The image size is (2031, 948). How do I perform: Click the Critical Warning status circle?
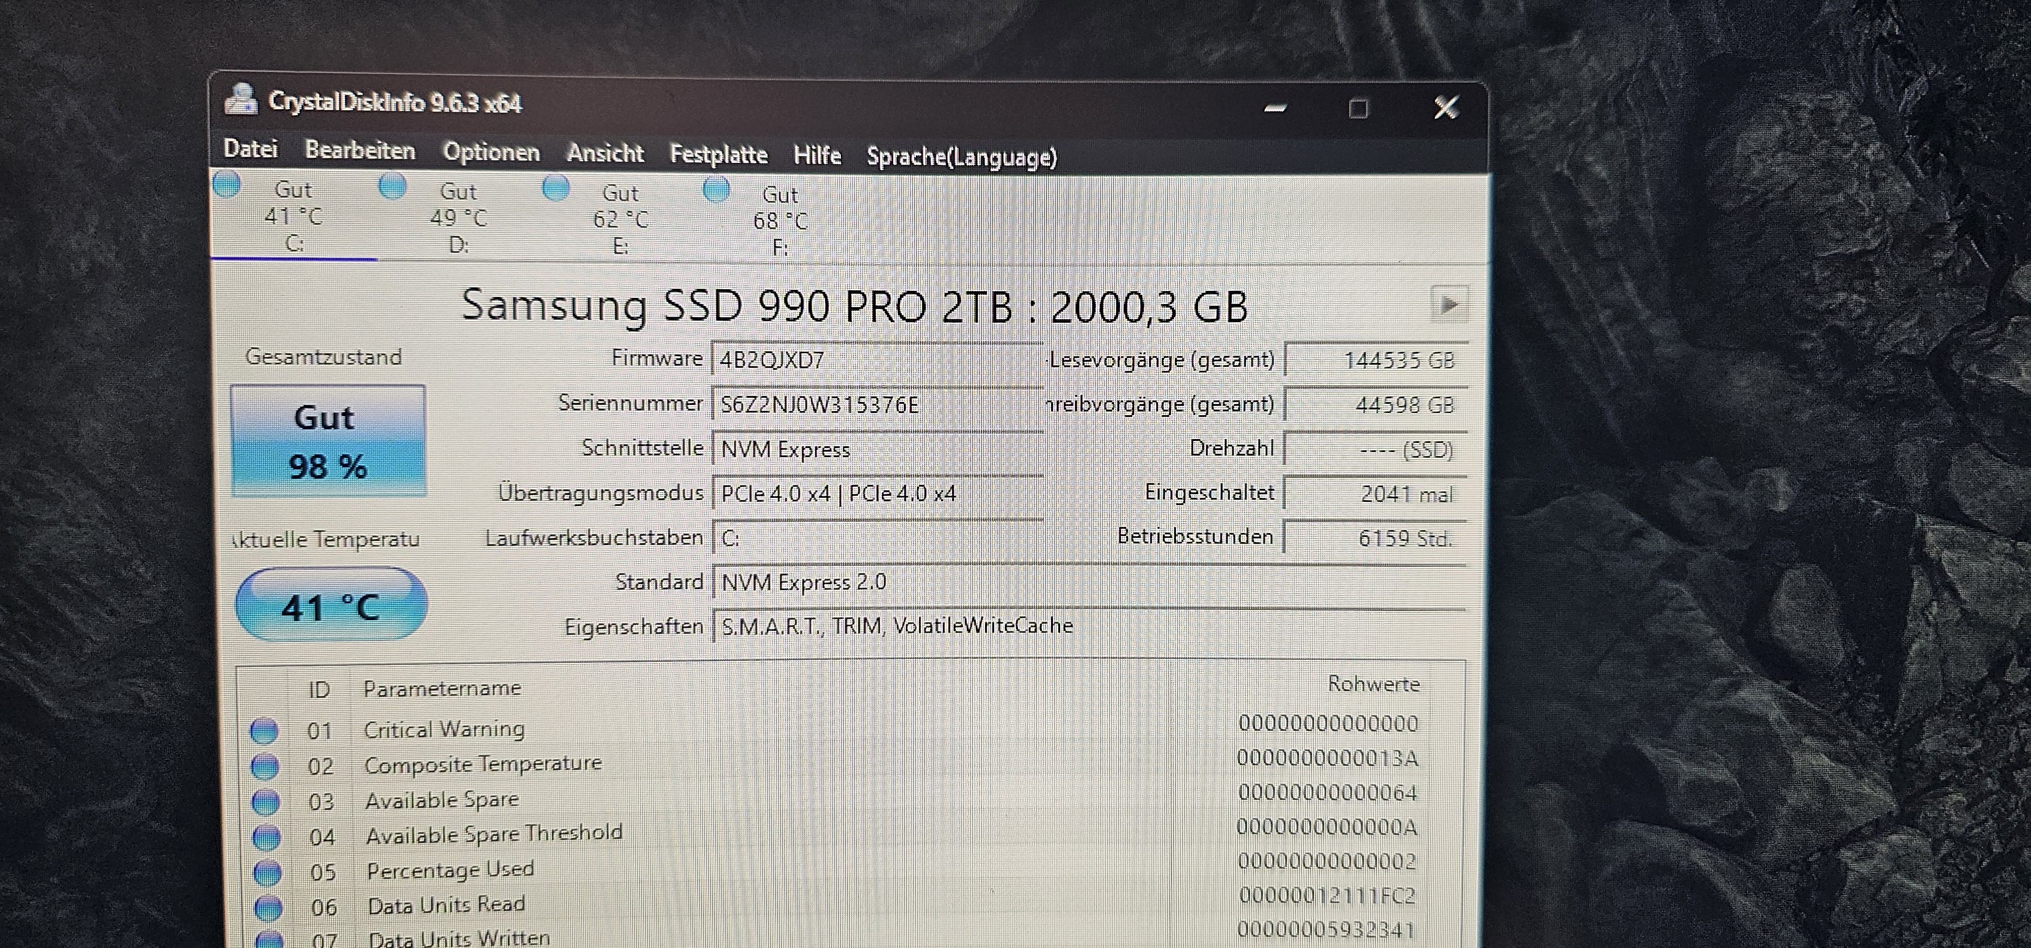tap(264, 730)
